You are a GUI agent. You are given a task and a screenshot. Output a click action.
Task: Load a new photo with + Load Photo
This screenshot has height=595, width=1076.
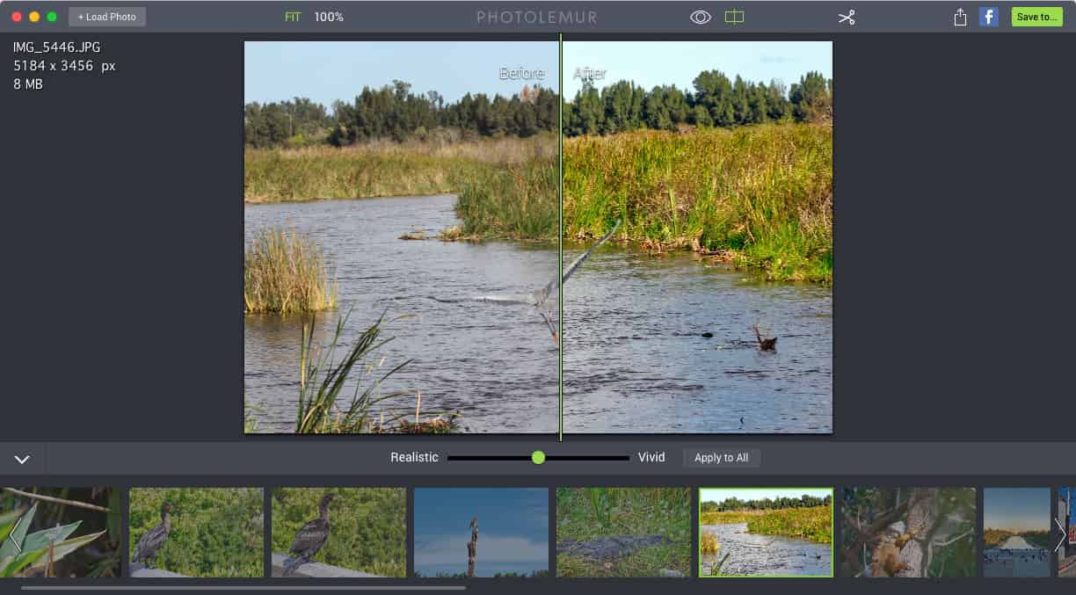[x=106, y=16]
